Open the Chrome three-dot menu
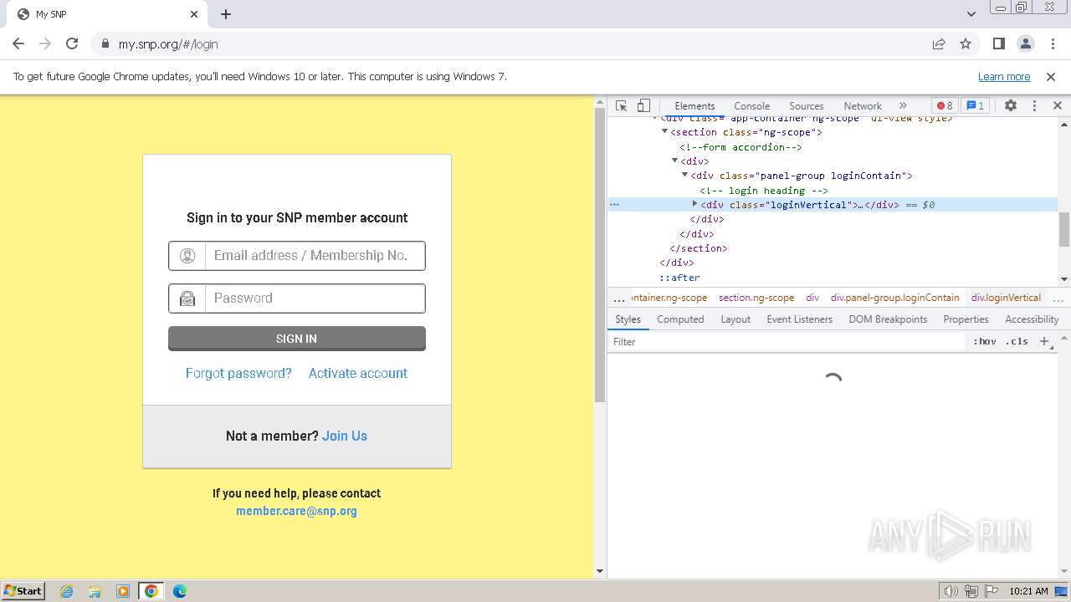This screenshot has height=602, width=1071. [x=1051, y=44]
